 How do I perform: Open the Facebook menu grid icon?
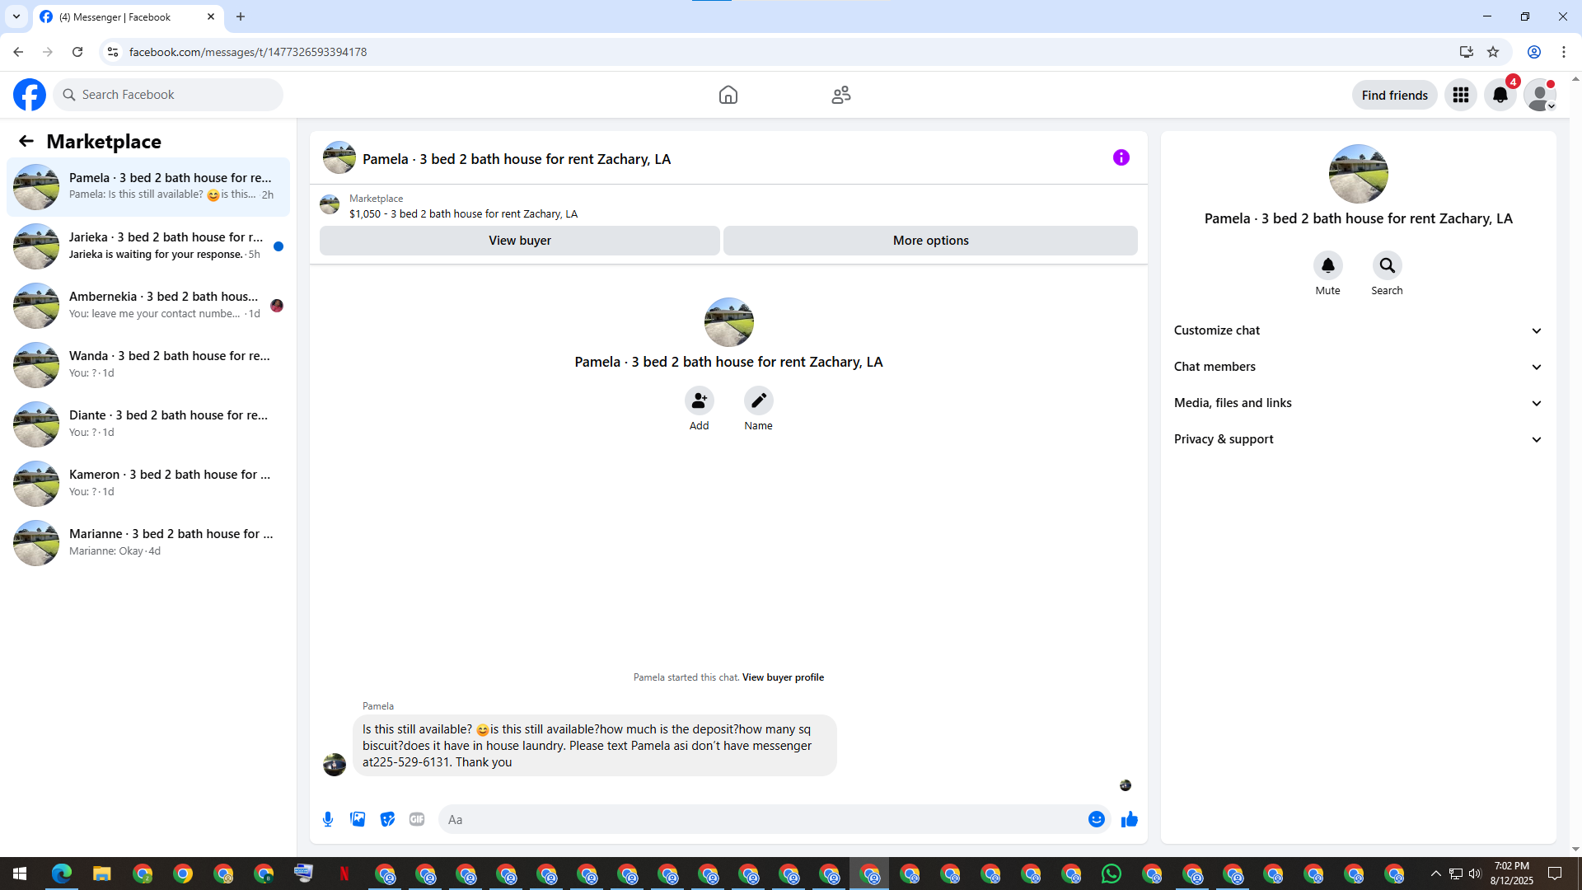click(1460, 95)
